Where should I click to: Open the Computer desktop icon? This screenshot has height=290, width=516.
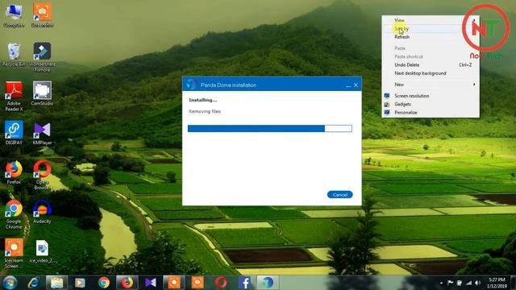(14, 15)
